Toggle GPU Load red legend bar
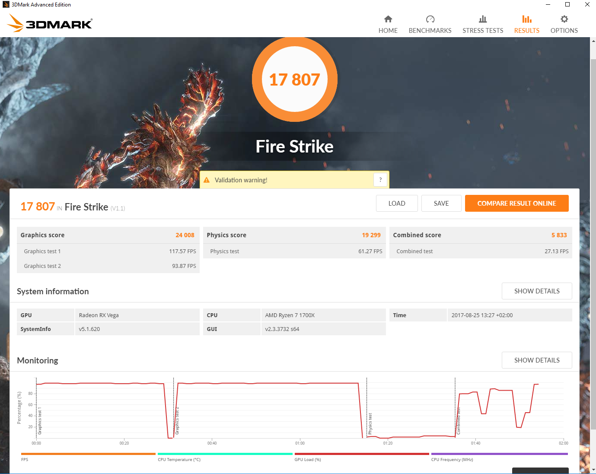Viewport: 596px width, 474px height. [x=362, y=454]
